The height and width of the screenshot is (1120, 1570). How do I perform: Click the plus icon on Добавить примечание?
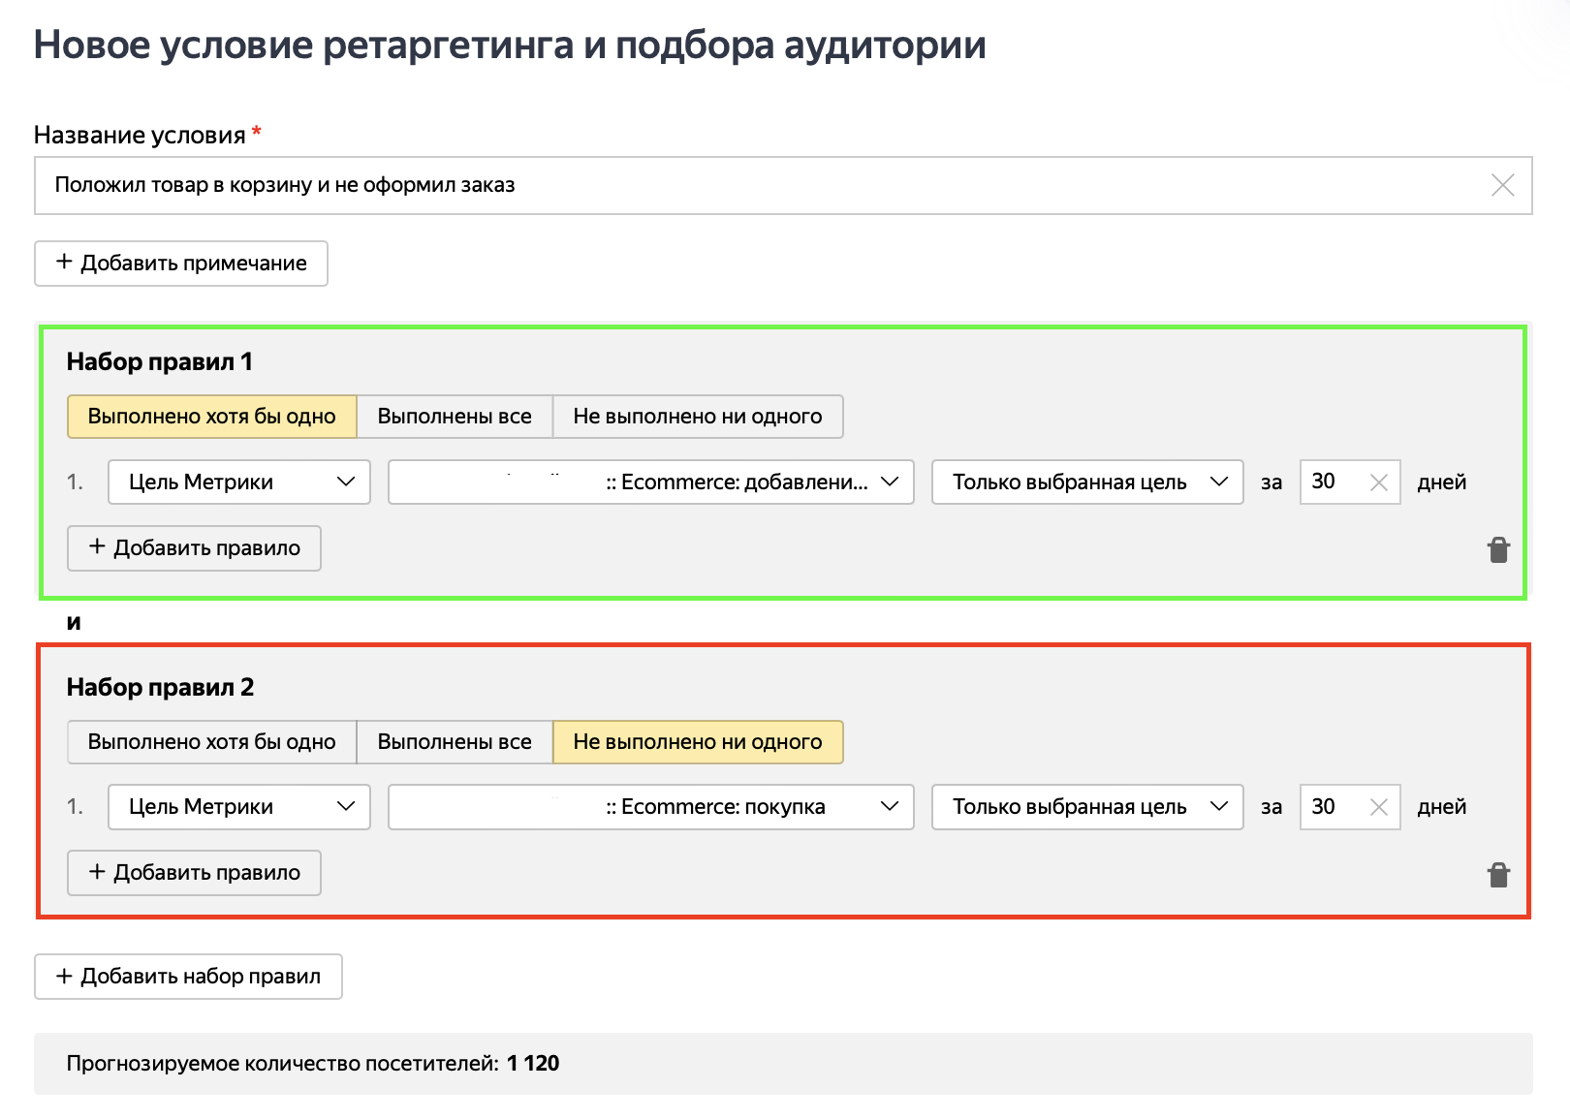click(64, 263)
